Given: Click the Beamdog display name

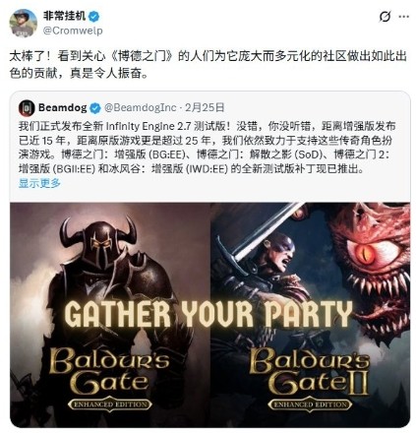Looking at the screenshot, I should point(63,108).
